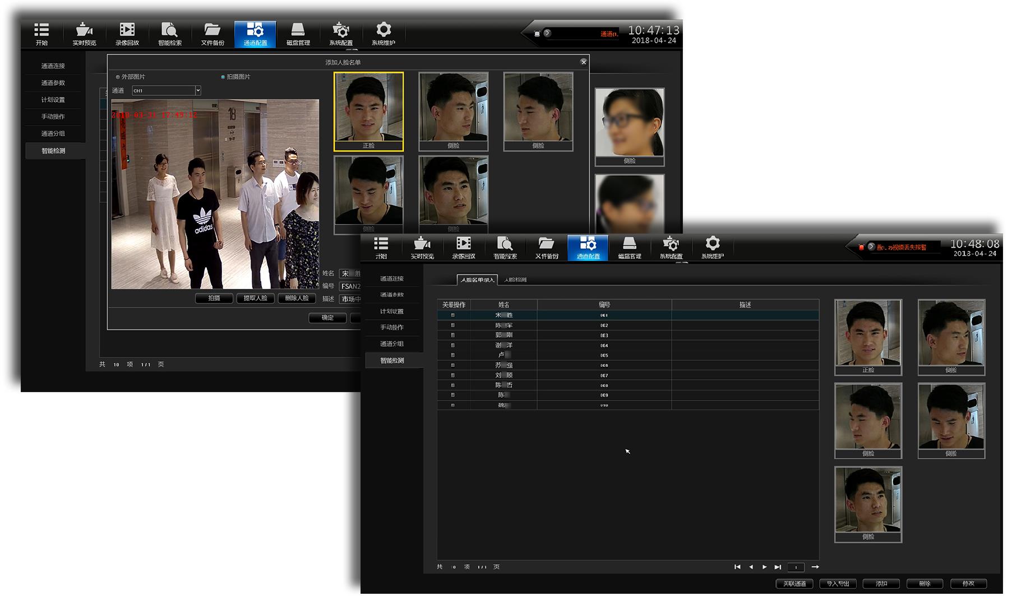The height and width of the screenshot is (605, 1012).
Task: Click the 编号 column header
Action: [x=604, y=305]
